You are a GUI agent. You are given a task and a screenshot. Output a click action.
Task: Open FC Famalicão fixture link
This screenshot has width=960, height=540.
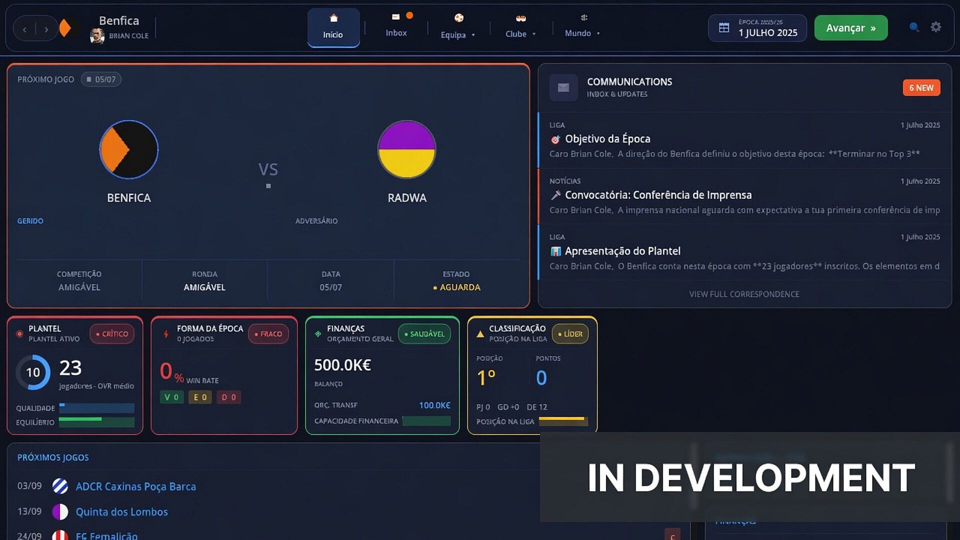coord(106,535)
